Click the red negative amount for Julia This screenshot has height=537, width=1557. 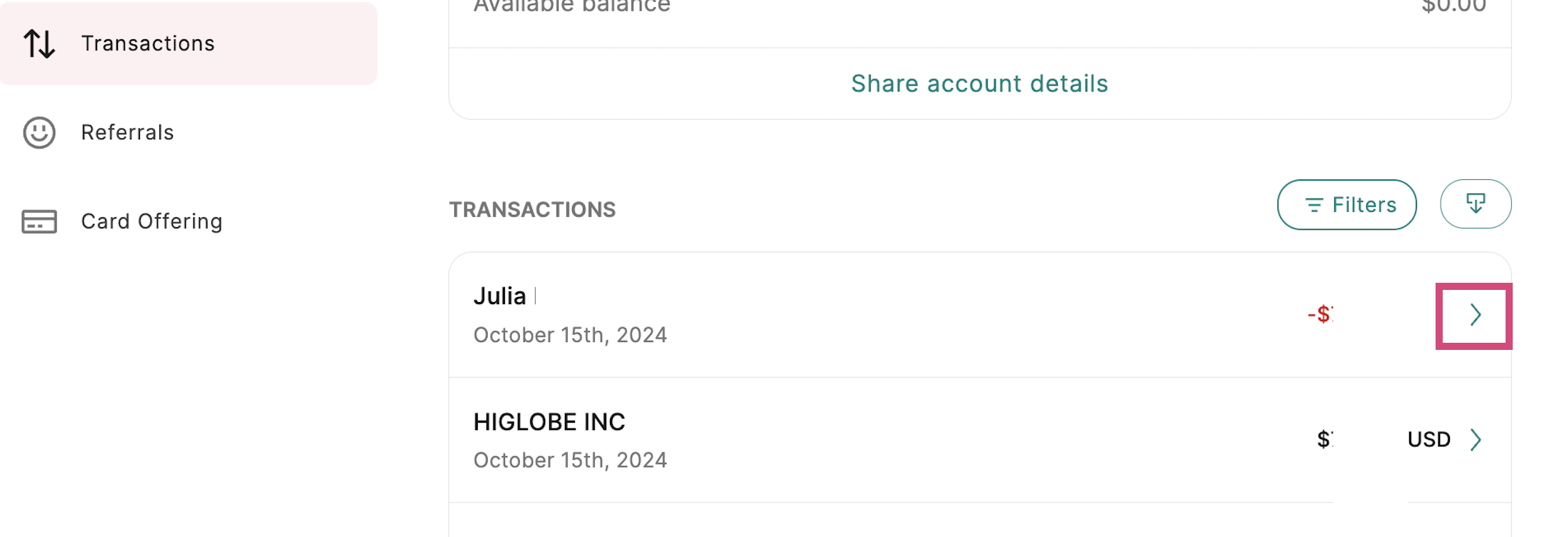coord(1321,314)
